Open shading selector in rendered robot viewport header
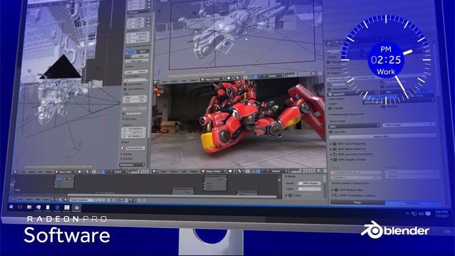This screenshot has height=256, width=455. [231, 171]
